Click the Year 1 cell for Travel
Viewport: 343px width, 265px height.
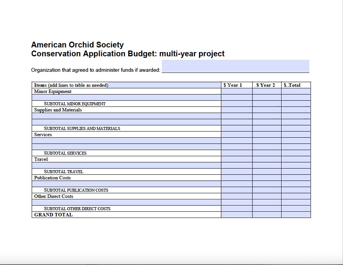(x=237, y=159)
